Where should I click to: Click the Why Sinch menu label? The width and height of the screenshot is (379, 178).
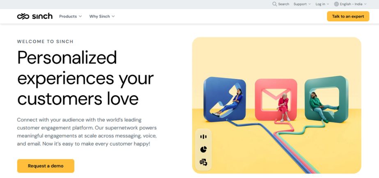(100, 16)
